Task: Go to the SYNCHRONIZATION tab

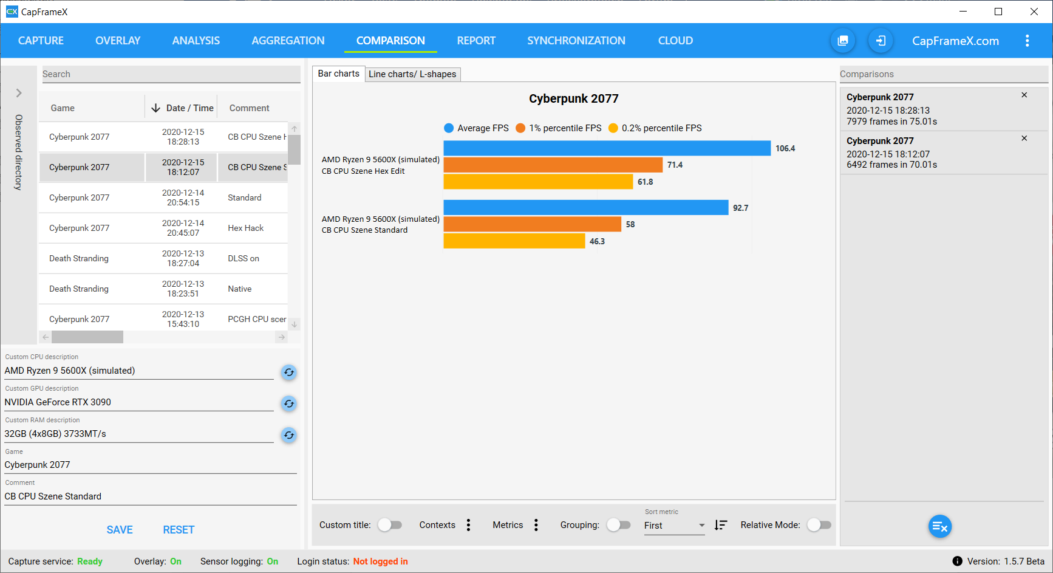Action: [576, 41]
